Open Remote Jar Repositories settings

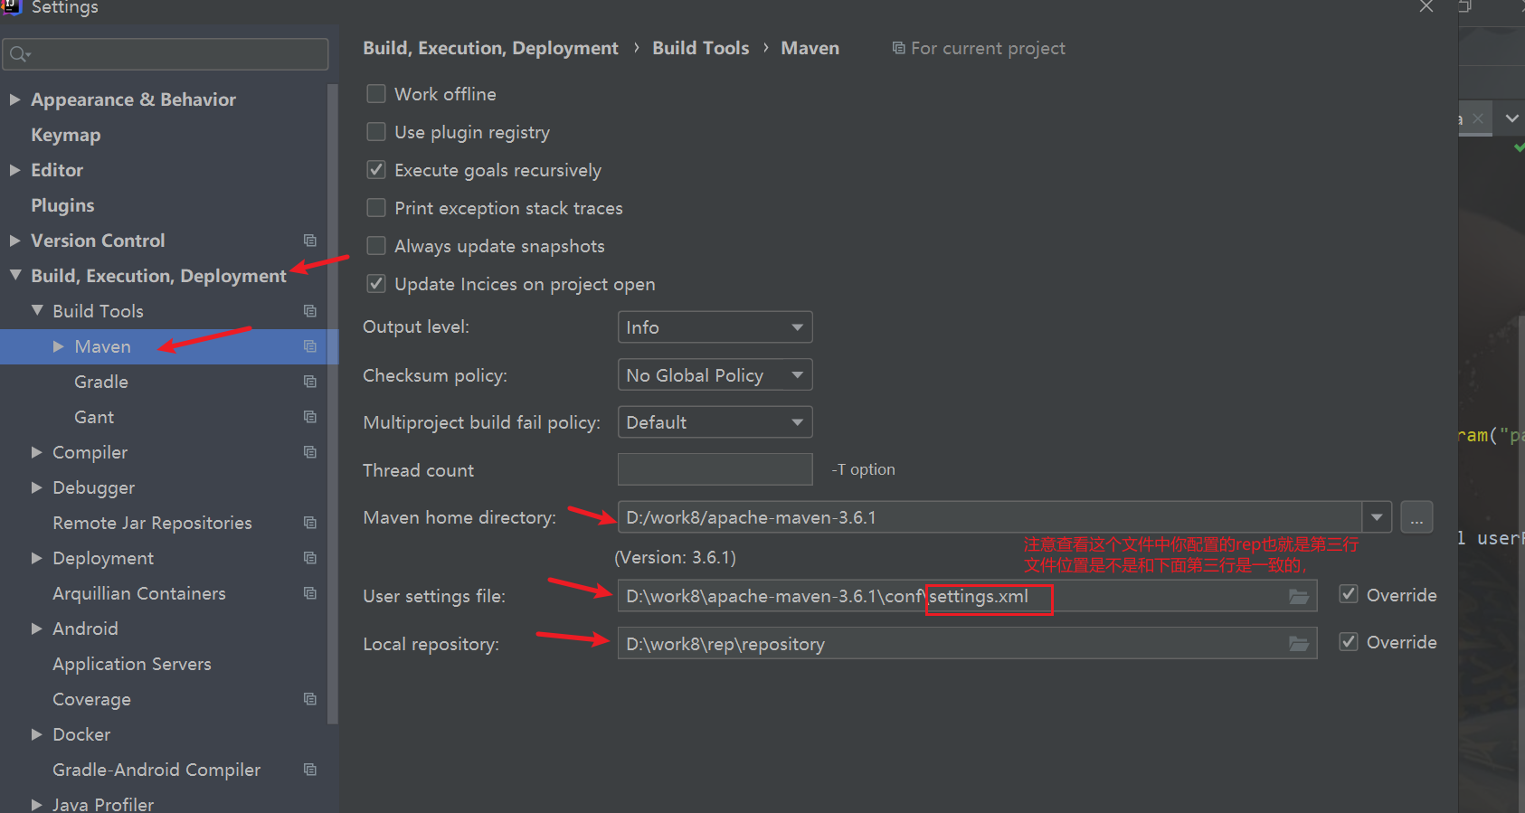(x=152, y=523)
